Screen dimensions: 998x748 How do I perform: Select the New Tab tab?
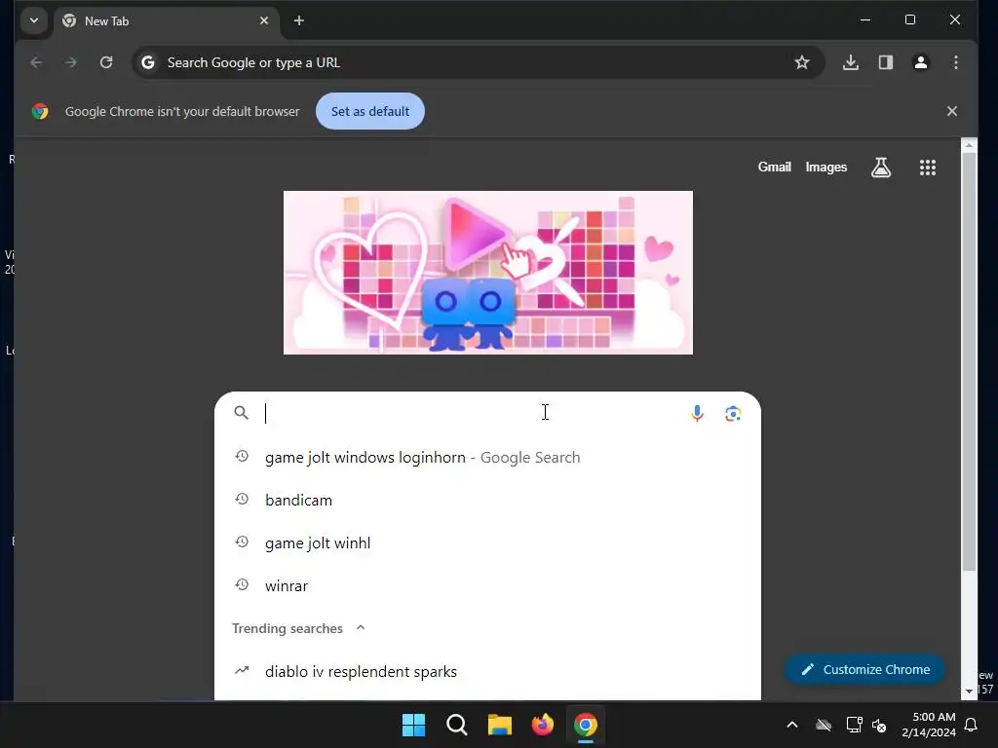[x=167, y=21]
